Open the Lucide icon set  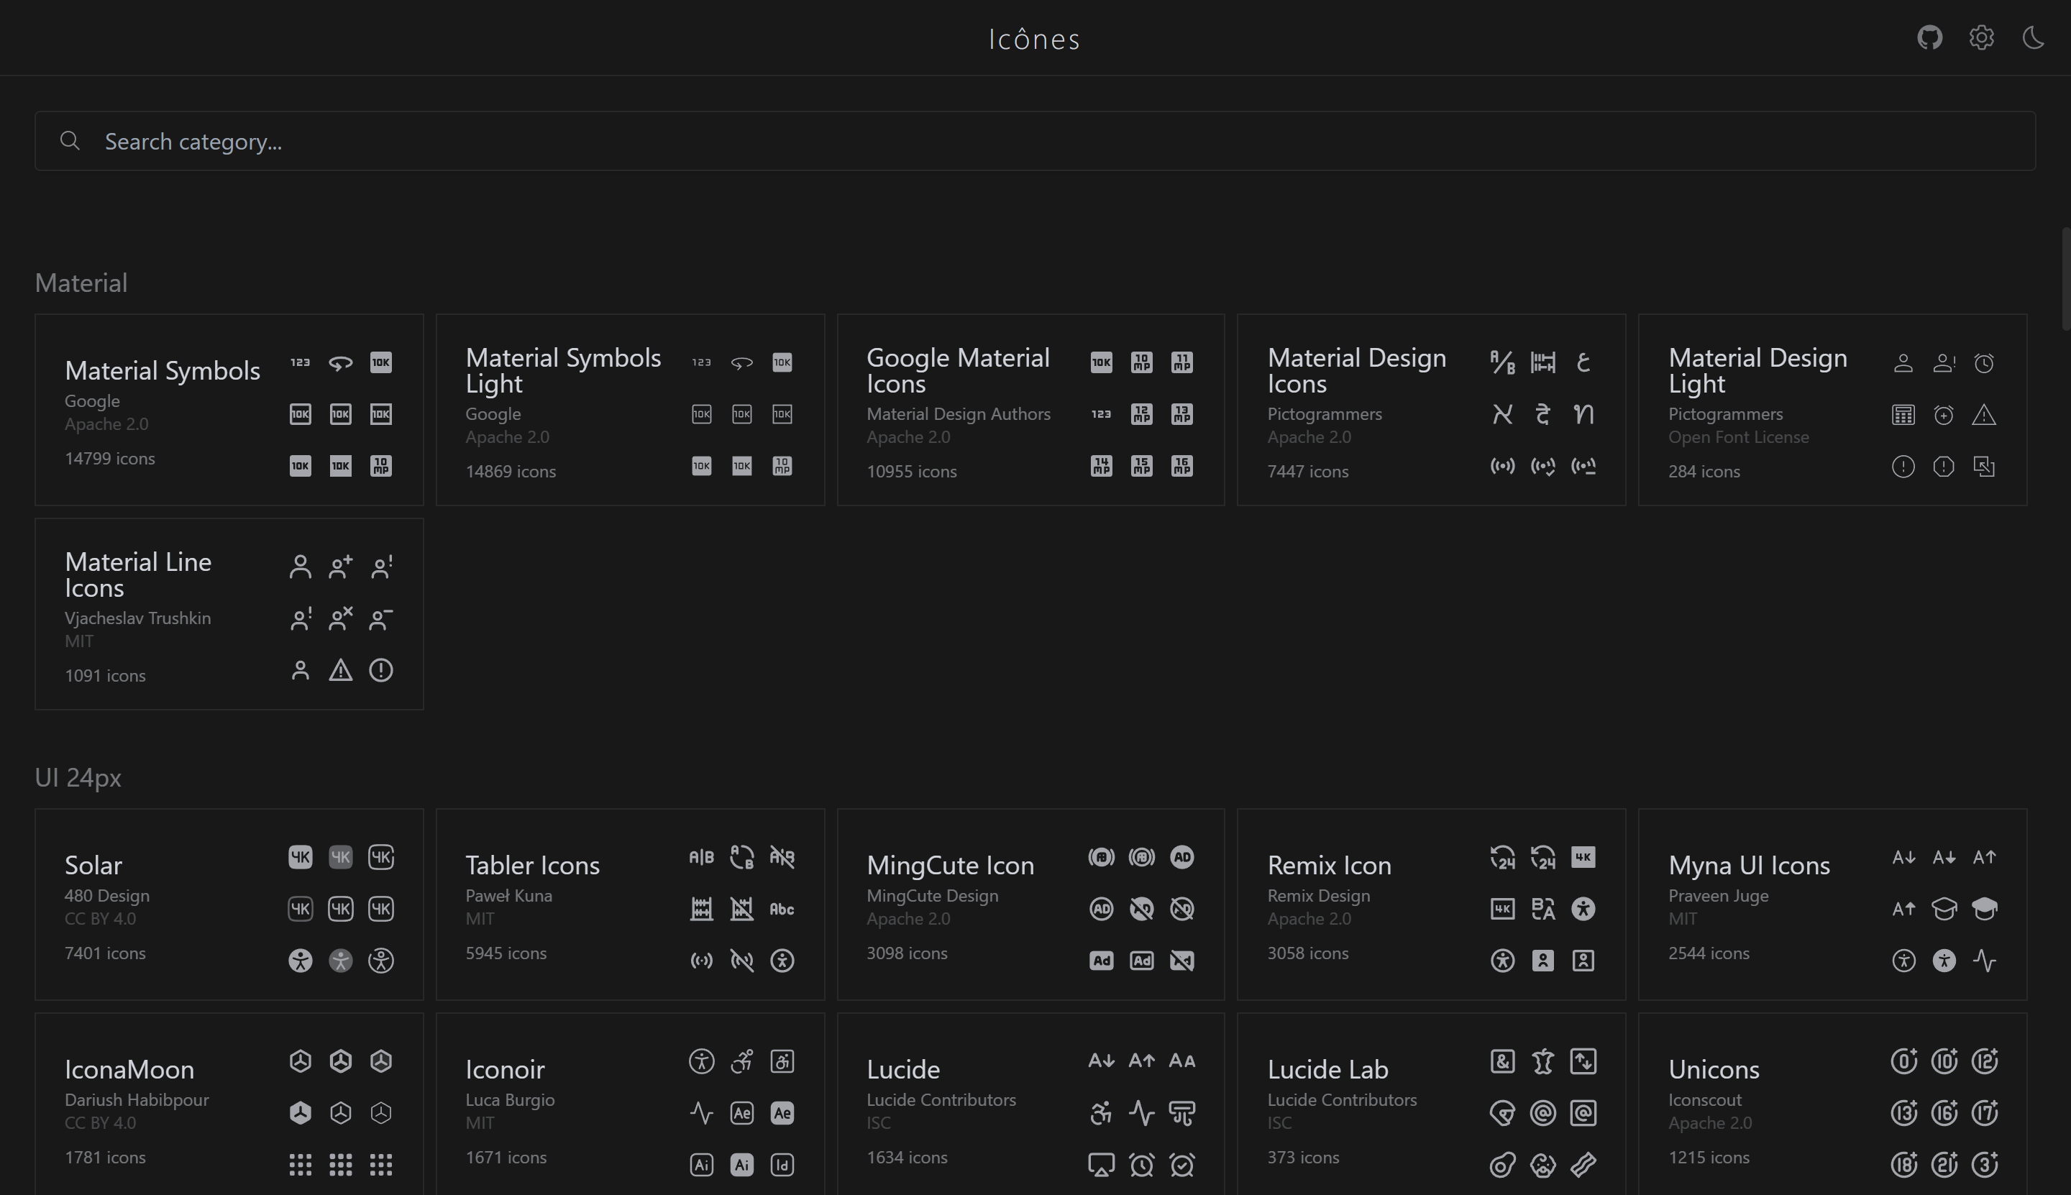coord(903,1068)
